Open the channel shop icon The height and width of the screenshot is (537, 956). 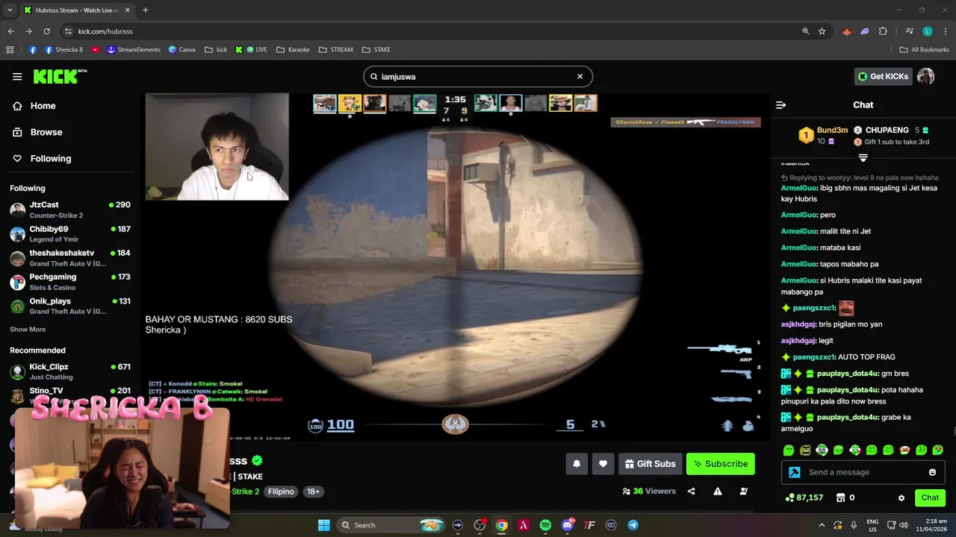point(840,498)
